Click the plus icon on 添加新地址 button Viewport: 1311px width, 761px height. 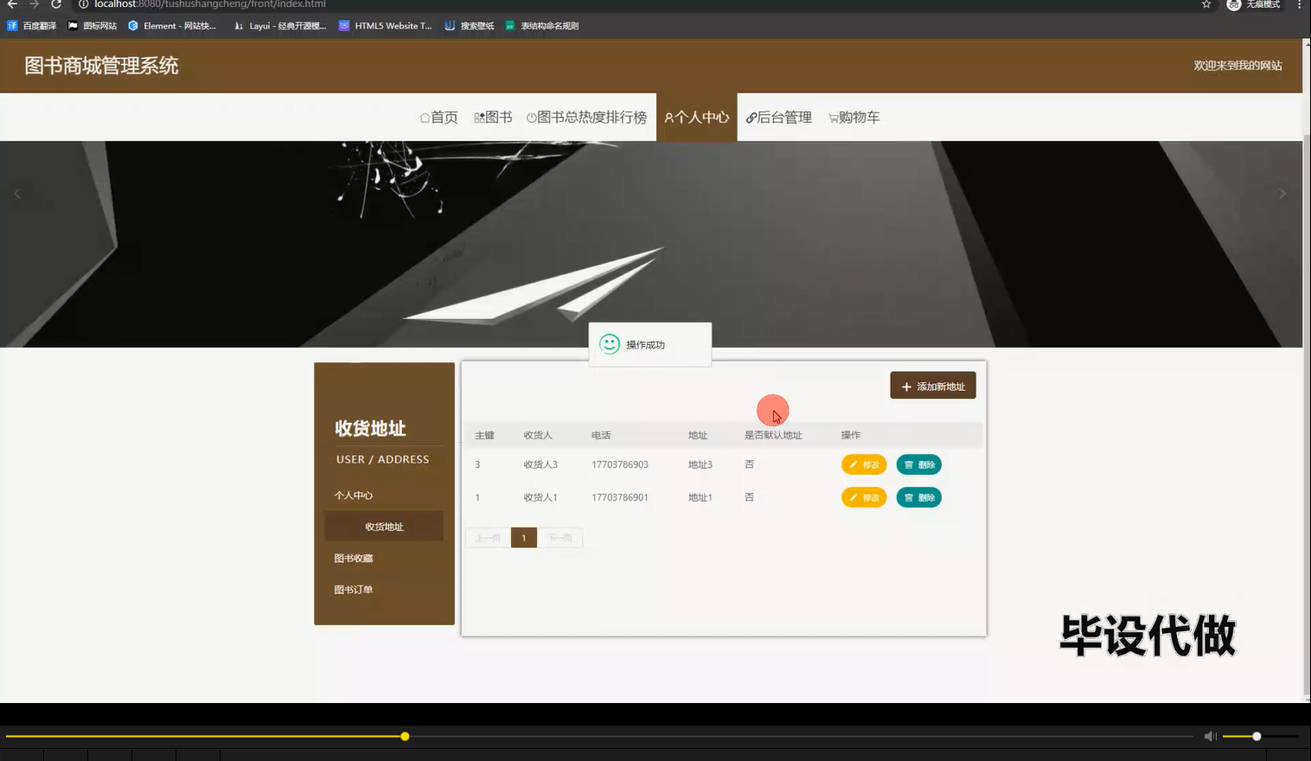click(905, 386)
